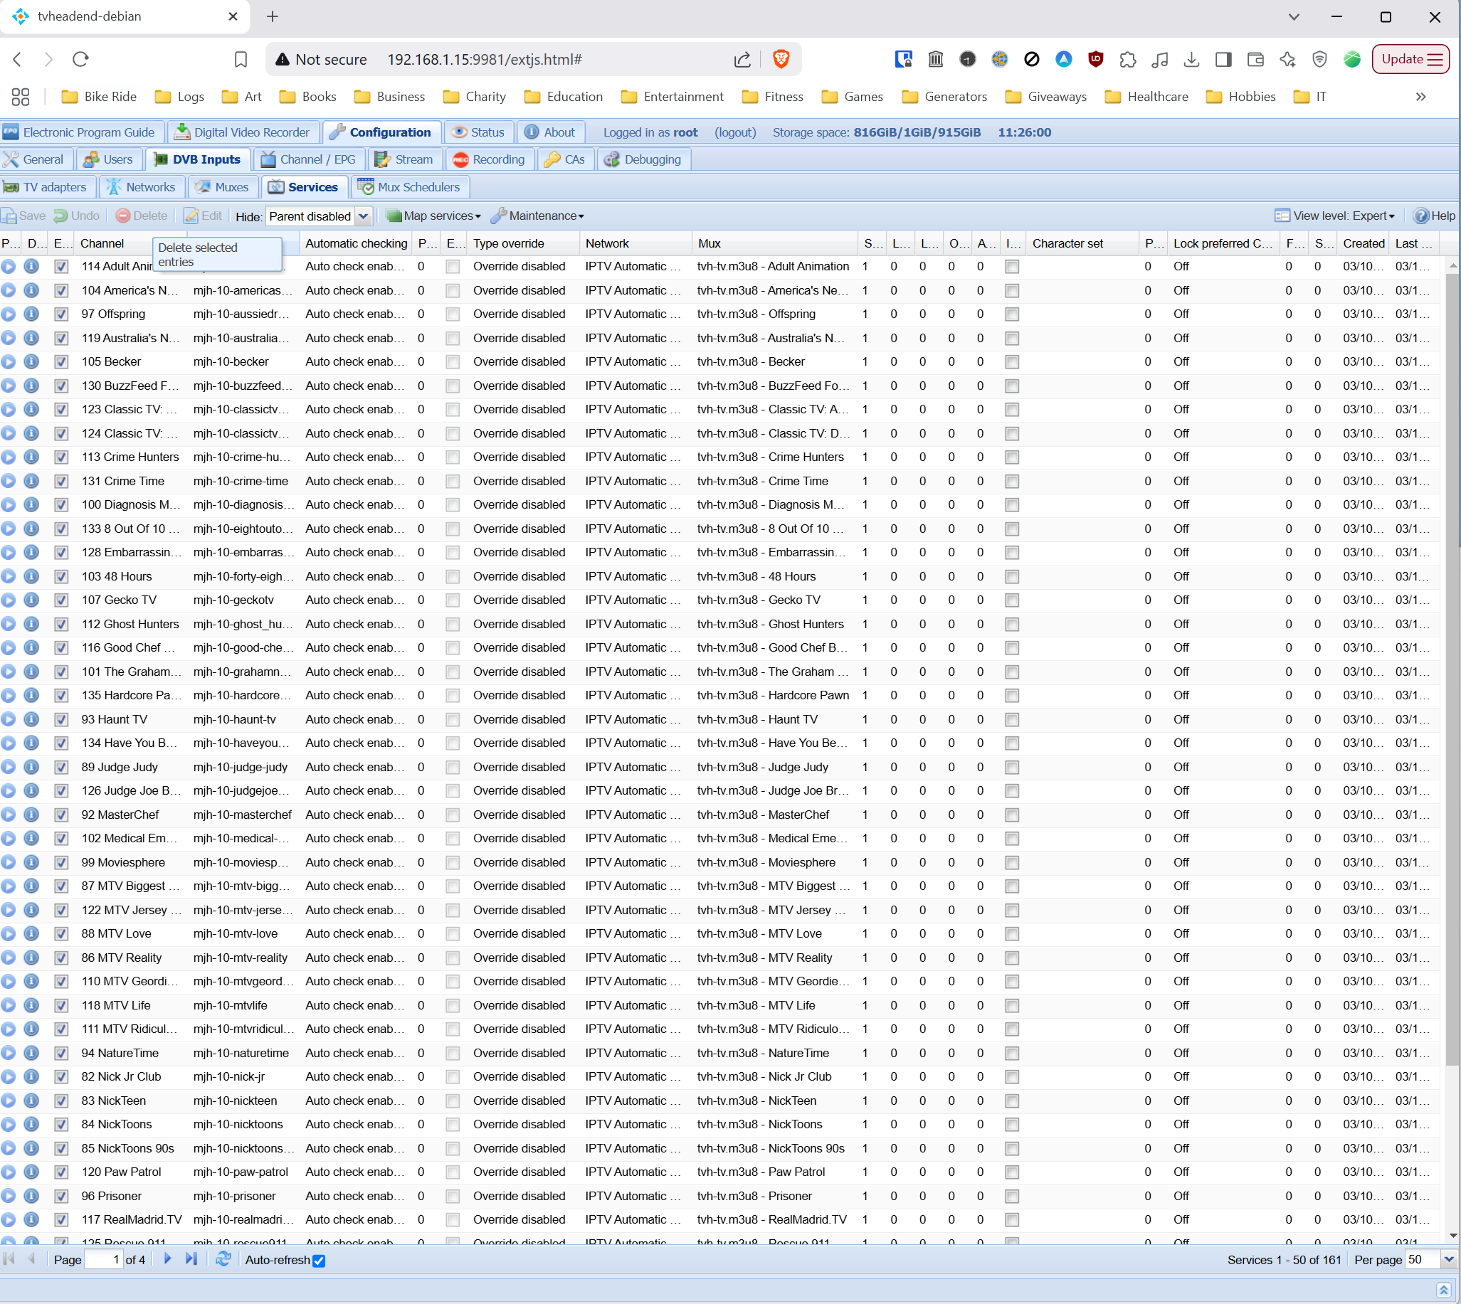Jump to last page in pager
This screenshot has height=1304, width=1461.
click(x=191, y=1259)
